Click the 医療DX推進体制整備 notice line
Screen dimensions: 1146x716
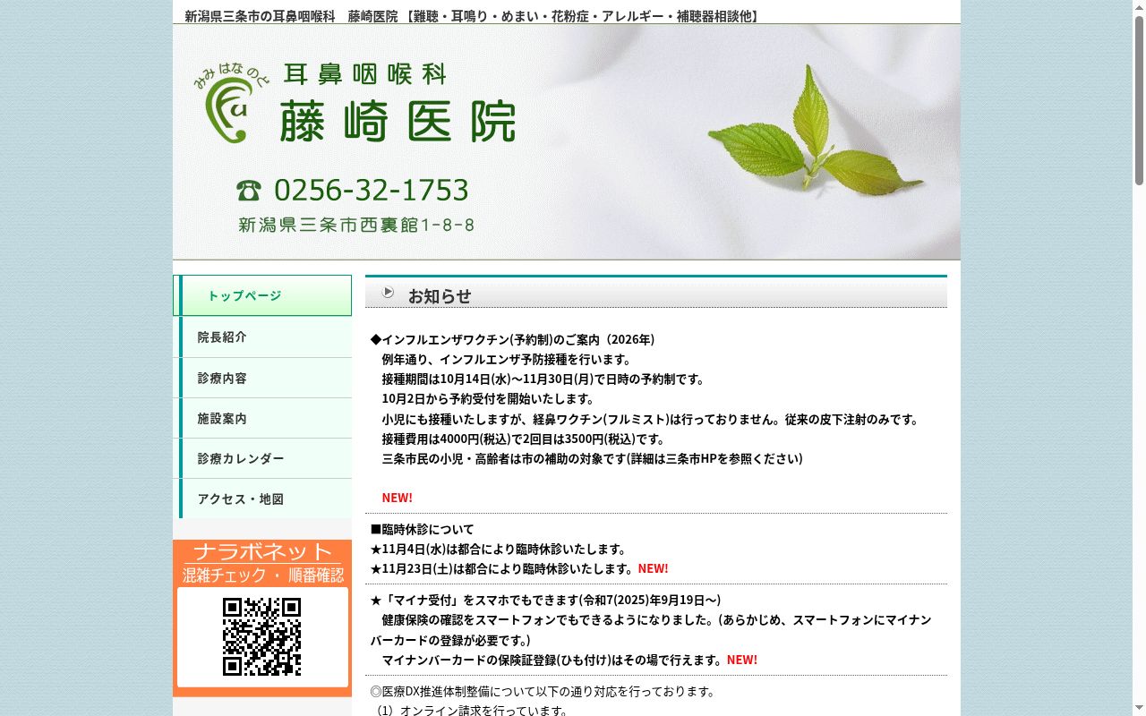click(543, 691)
